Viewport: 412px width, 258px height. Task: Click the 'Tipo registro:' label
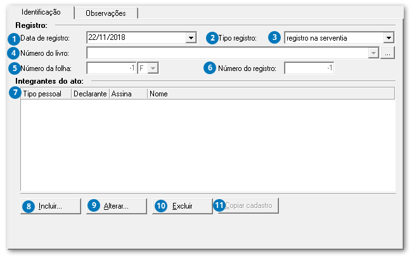point(237,38)
